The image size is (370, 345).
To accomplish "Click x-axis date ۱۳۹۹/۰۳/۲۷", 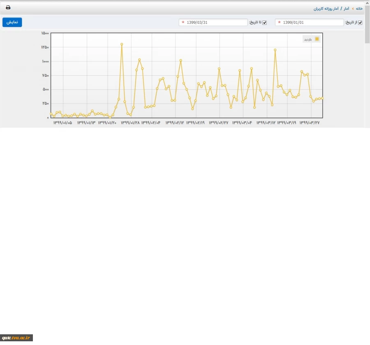I will pyautogui.click(x=310, y=123).
